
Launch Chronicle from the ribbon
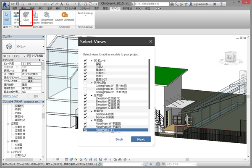point(65,16)
